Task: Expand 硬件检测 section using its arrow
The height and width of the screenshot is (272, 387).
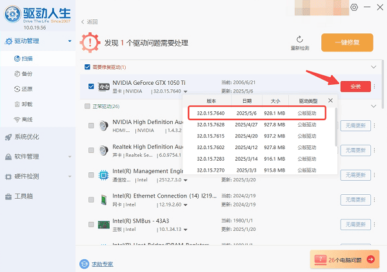Action: tap(70, 176)
